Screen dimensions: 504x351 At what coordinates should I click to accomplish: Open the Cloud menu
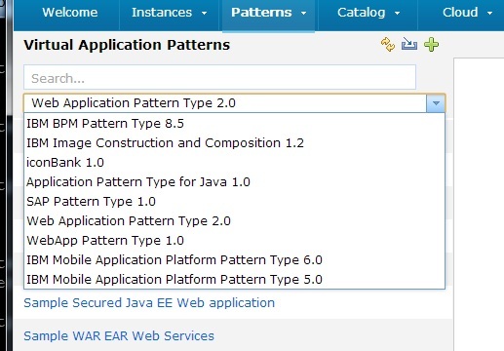point(467,13)
